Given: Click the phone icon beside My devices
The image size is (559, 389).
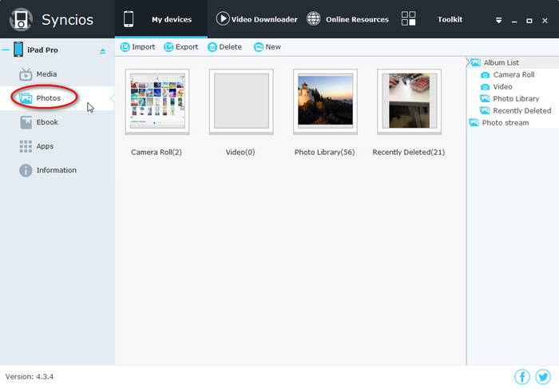Looking at the screenshot, I should point(129,19).
